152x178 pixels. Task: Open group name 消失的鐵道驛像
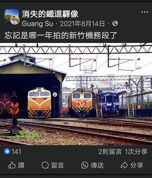pos(50,14)
